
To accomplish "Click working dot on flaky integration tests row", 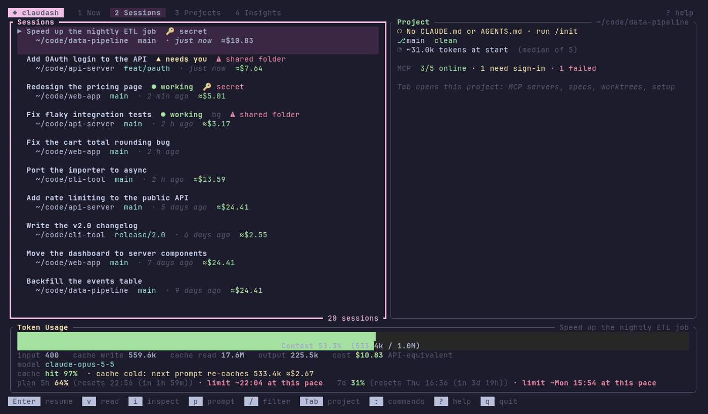I will coord(163,115).
